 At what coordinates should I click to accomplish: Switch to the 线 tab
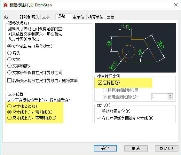point(11,17)
